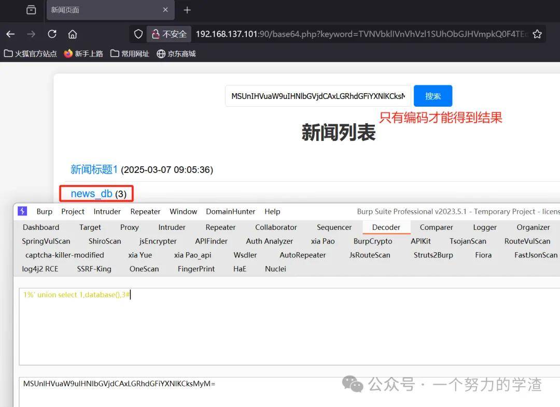The width and height of the screenshot is (560, 407).
Task: Bookmark this page with the star icon
Action: (537, 34)
